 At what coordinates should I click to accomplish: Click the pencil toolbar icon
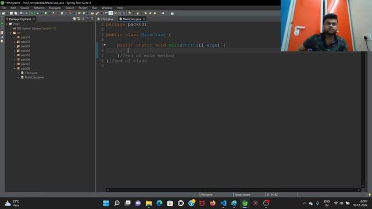(97, 13)
